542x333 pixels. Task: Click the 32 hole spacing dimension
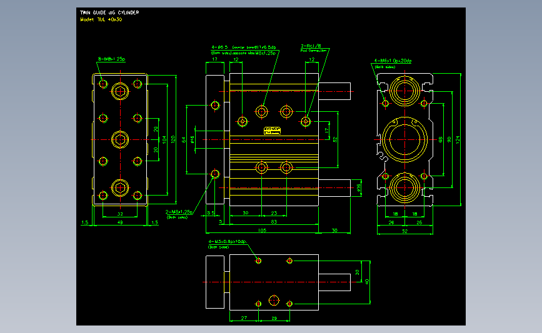(120, 214)
